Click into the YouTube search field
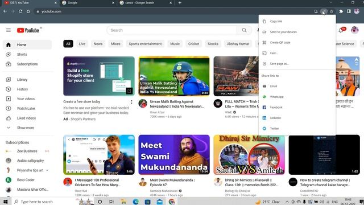 click(172, 30)
